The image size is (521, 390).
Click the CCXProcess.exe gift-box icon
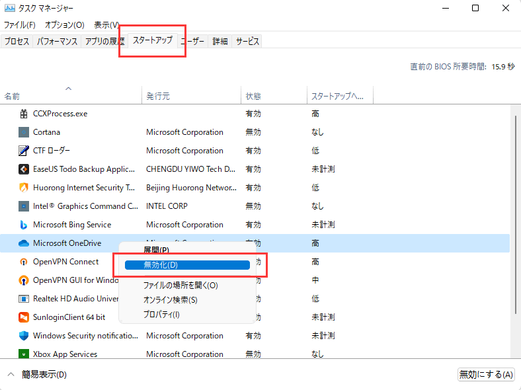[x=24, y=114]
